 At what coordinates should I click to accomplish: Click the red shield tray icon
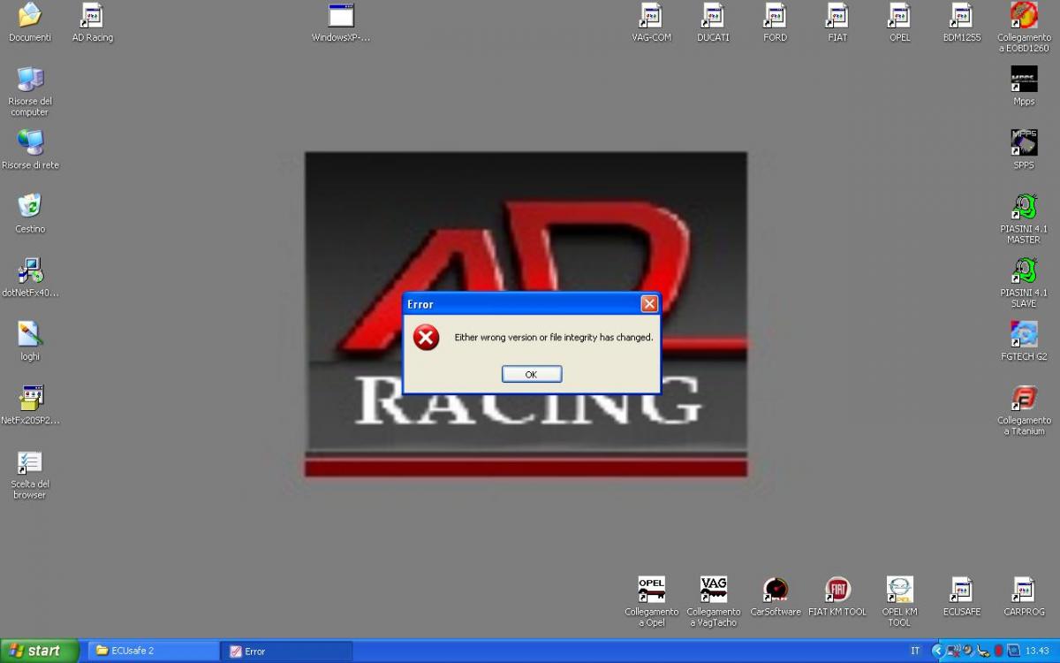click(x=998, y=651)
